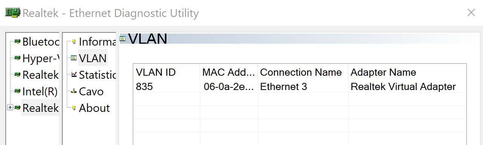This screenshot has height=145, width=483.
Task: Select the Hyper-V adapter entry
Action: 40,58
